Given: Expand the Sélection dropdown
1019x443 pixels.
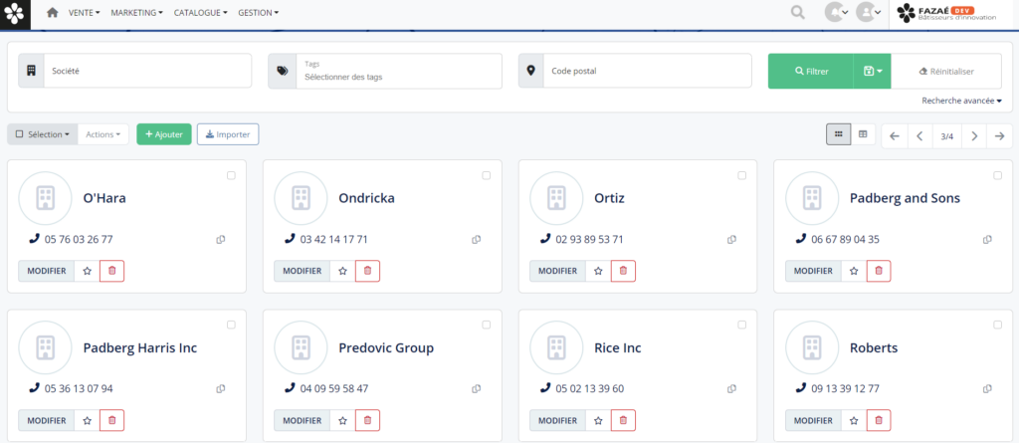Looking at the screenshot, I should pos(42,134).
